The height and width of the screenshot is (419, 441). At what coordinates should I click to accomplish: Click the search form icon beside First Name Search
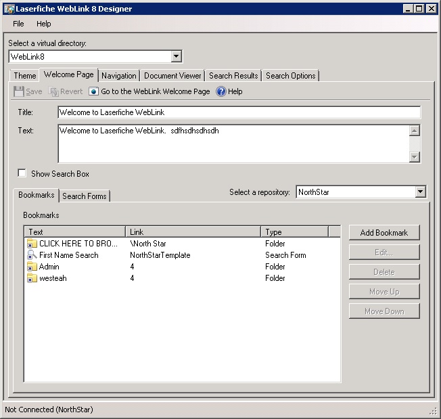pos(32,255)
